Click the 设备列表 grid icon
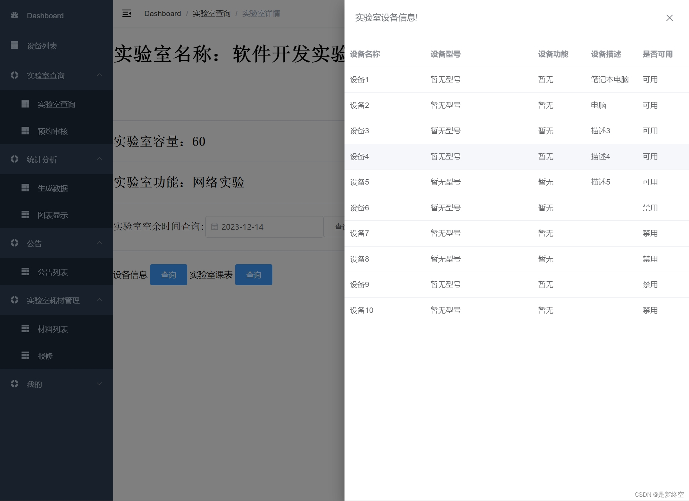Viewport: 689px width, 501px height. point(15,45)
